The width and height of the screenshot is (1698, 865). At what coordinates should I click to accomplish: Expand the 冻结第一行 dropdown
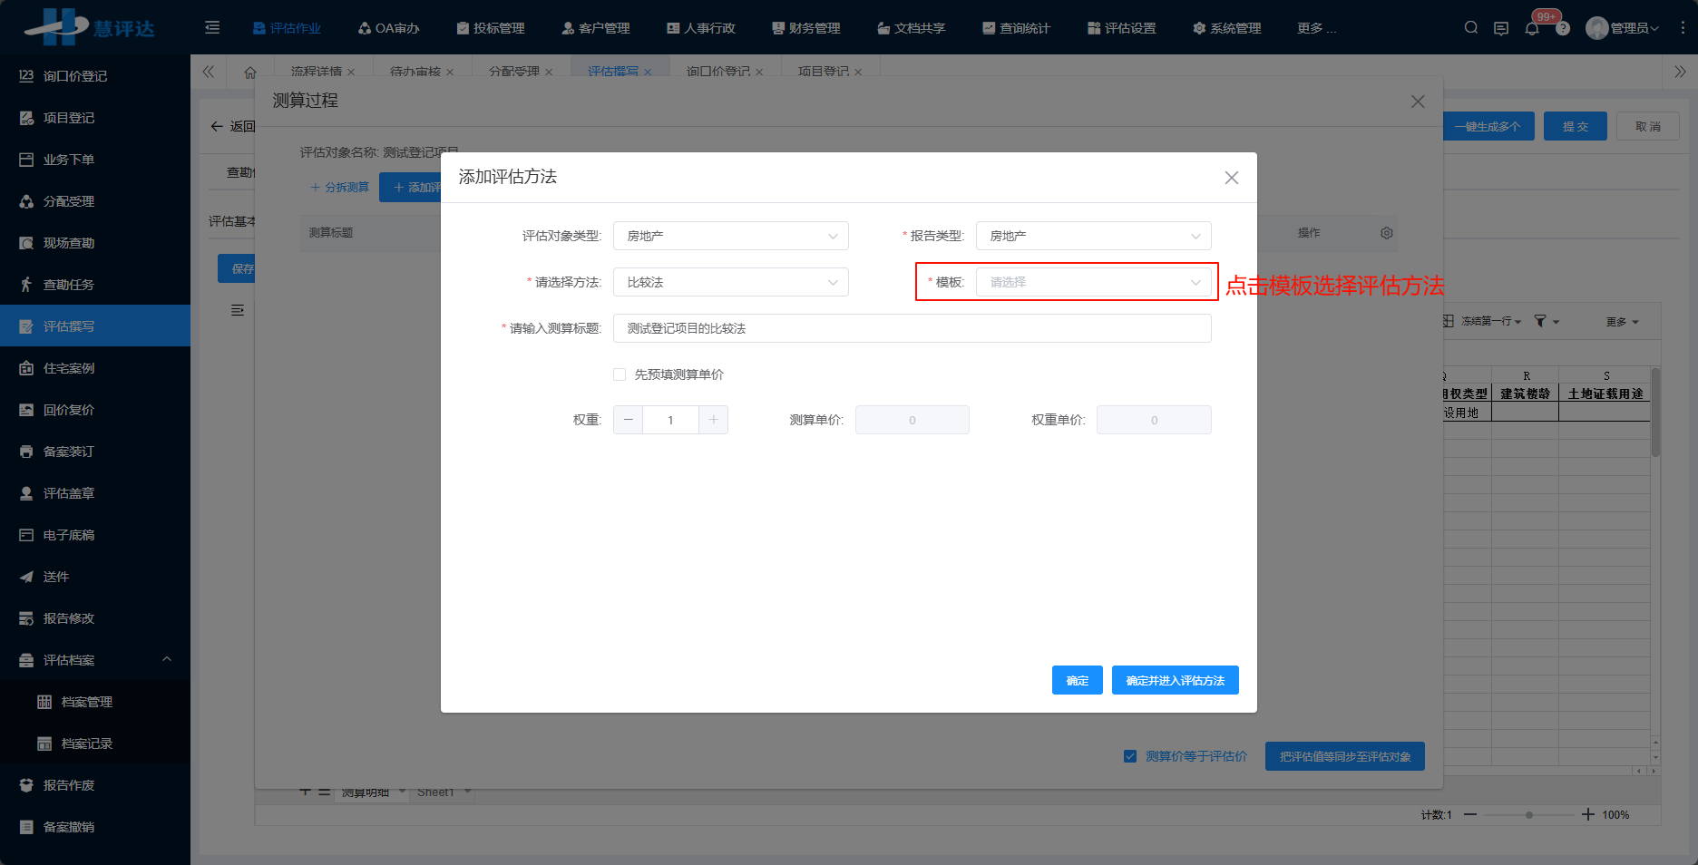point(1488,321)
